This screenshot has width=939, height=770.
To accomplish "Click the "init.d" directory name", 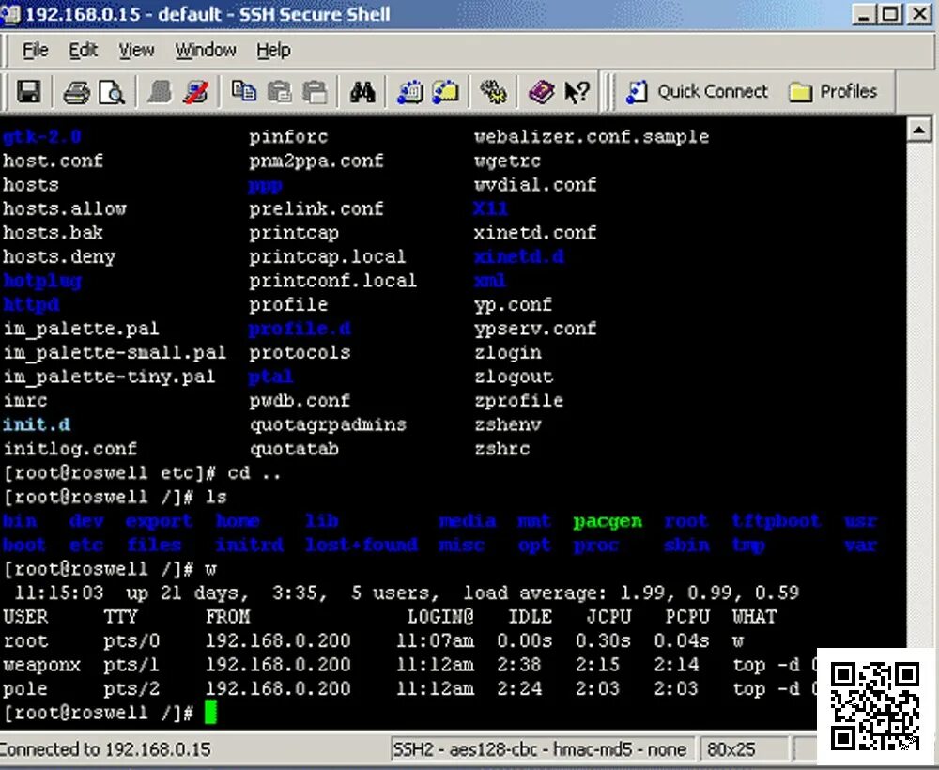I will 37,424.
